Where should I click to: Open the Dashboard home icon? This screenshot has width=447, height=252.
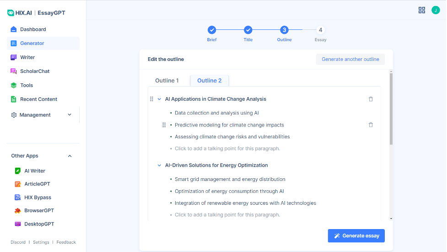(x=13, y=29)
